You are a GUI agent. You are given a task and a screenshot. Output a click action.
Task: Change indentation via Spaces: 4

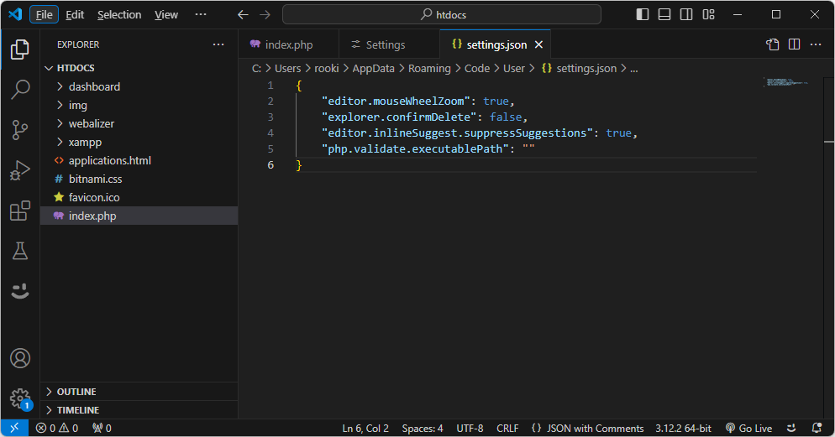tap(423, 428)
